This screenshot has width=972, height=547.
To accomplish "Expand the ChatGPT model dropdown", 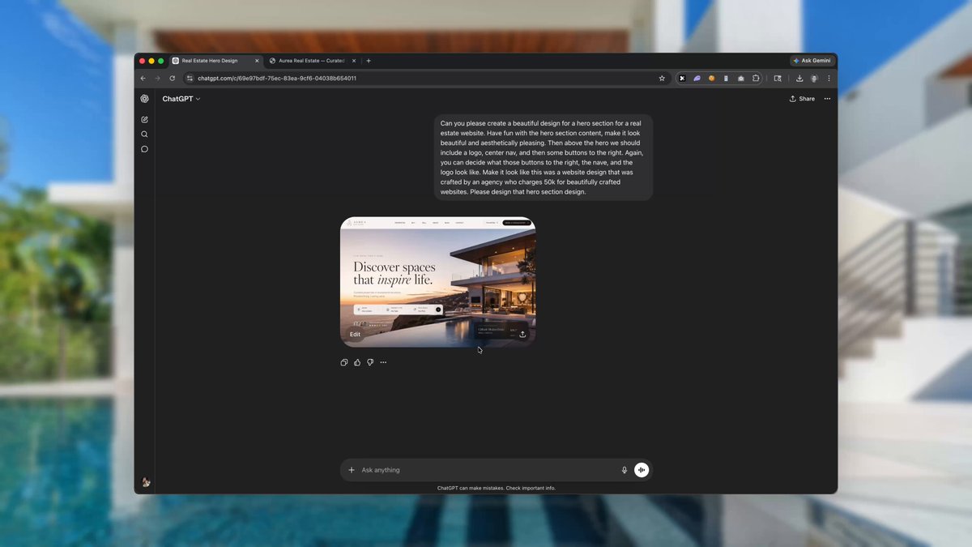I will [x=181, y=99].
